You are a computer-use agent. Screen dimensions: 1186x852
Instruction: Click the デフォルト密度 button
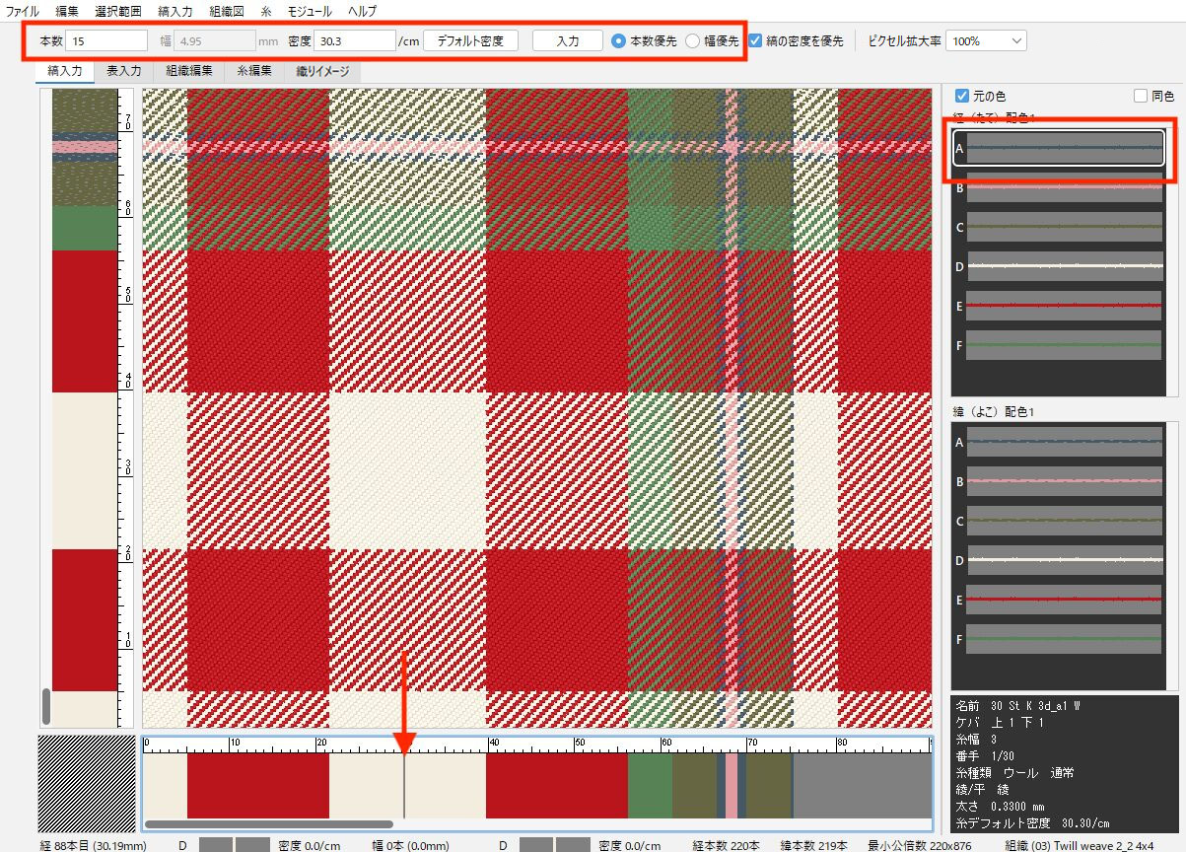point(470,41)
